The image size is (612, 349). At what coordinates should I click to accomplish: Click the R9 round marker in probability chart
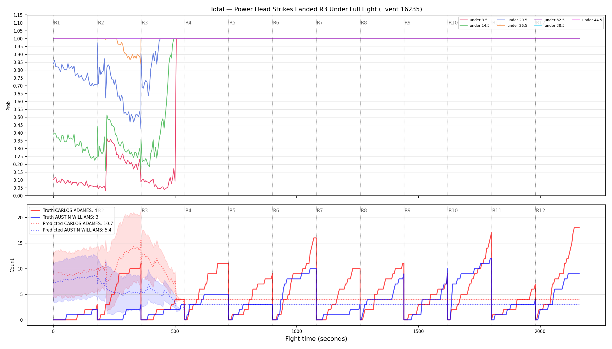point(407,23)
